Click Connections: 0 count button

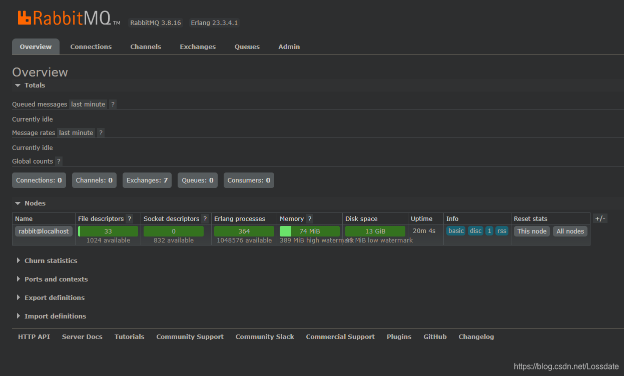pos(39,180)
